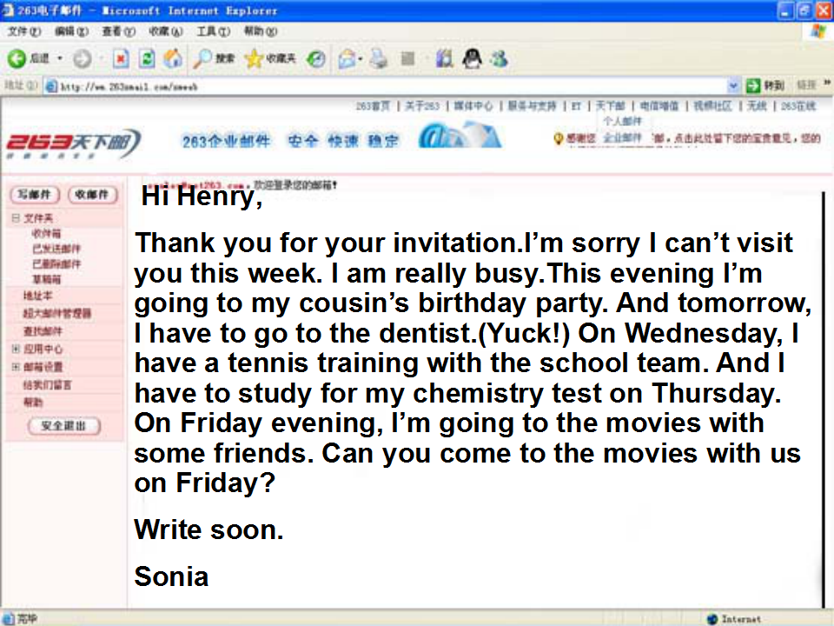The width and height of the screenshot is (834, 626).
Task: Expand the 应用中心 tree node
Action: tap(16, 349)
